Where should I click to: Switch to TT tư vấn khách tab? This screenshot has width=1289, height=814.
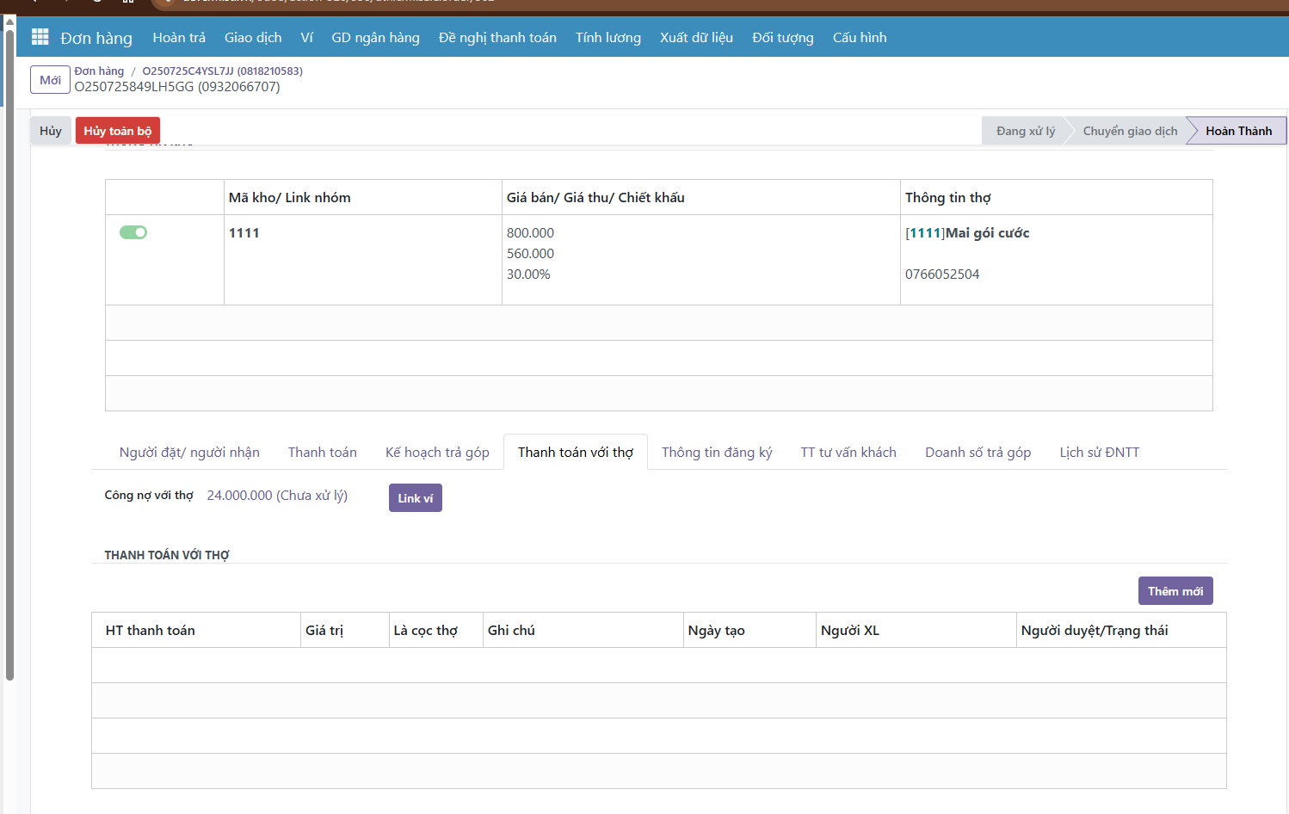[848, 453]
